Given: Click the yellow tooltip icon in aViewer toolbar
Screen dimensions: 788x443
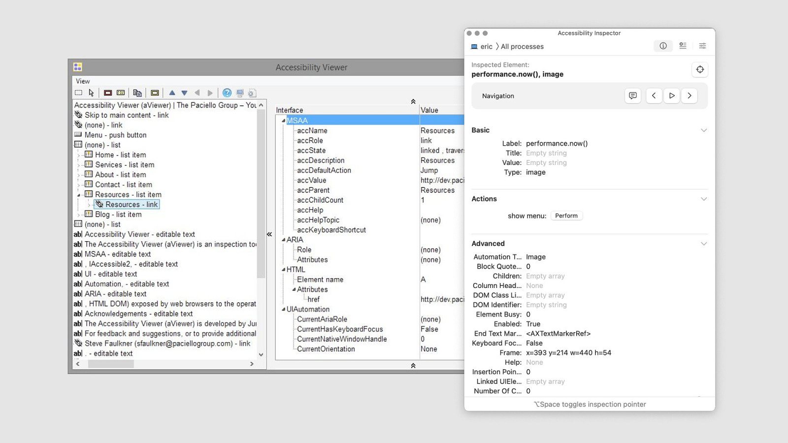Looking at the screenshot, I should tap(121, 93).
